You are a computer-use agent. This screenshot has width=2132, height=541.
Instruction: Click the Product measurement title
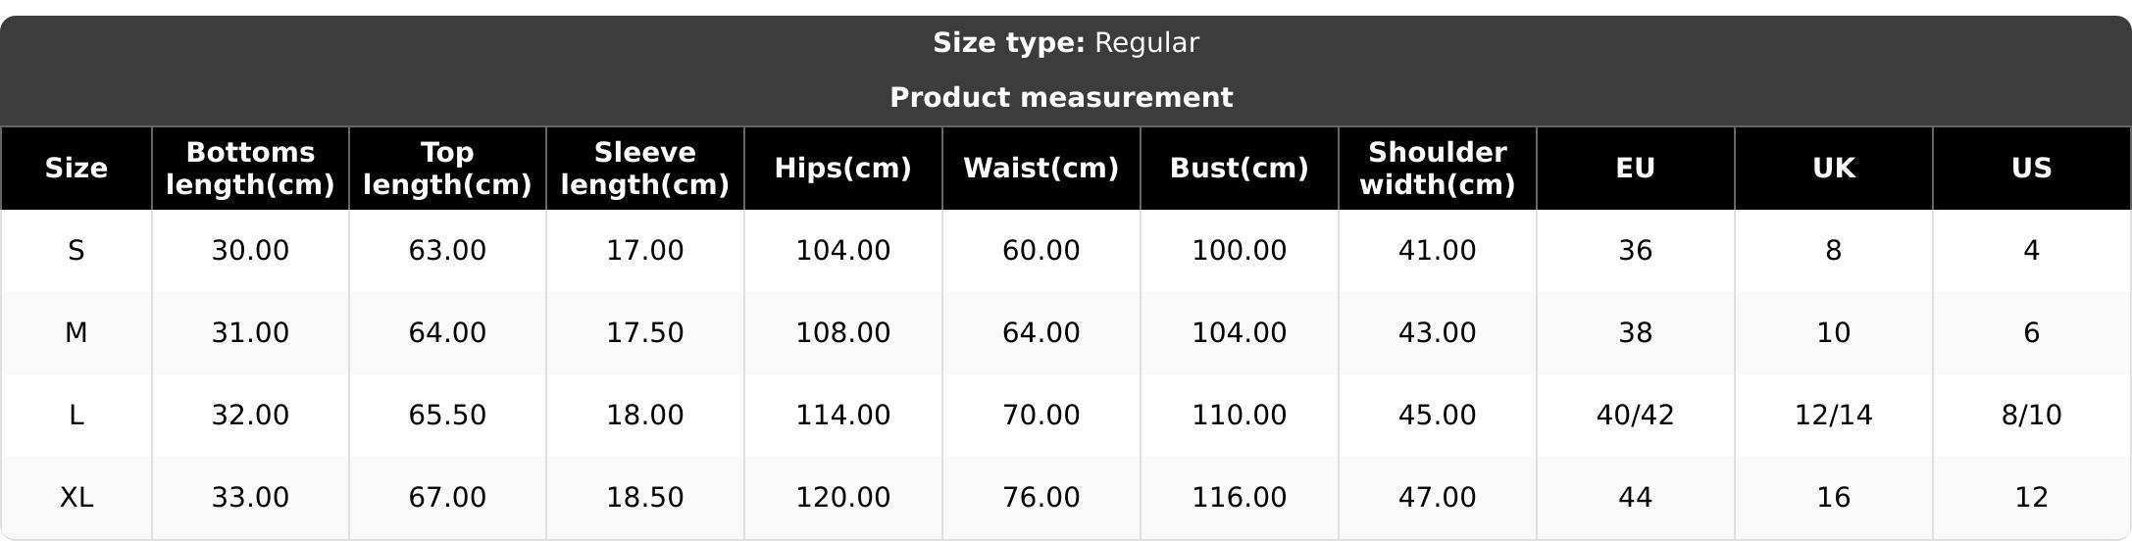pos(1061,98)
